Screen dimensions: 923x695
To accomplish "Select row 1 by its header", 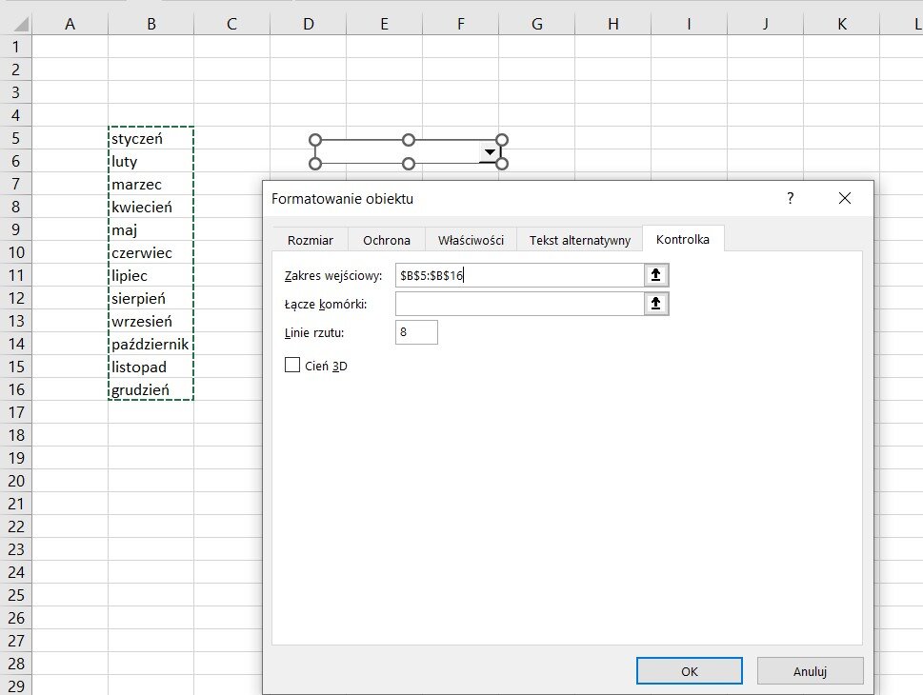I will tap(16, 47).
